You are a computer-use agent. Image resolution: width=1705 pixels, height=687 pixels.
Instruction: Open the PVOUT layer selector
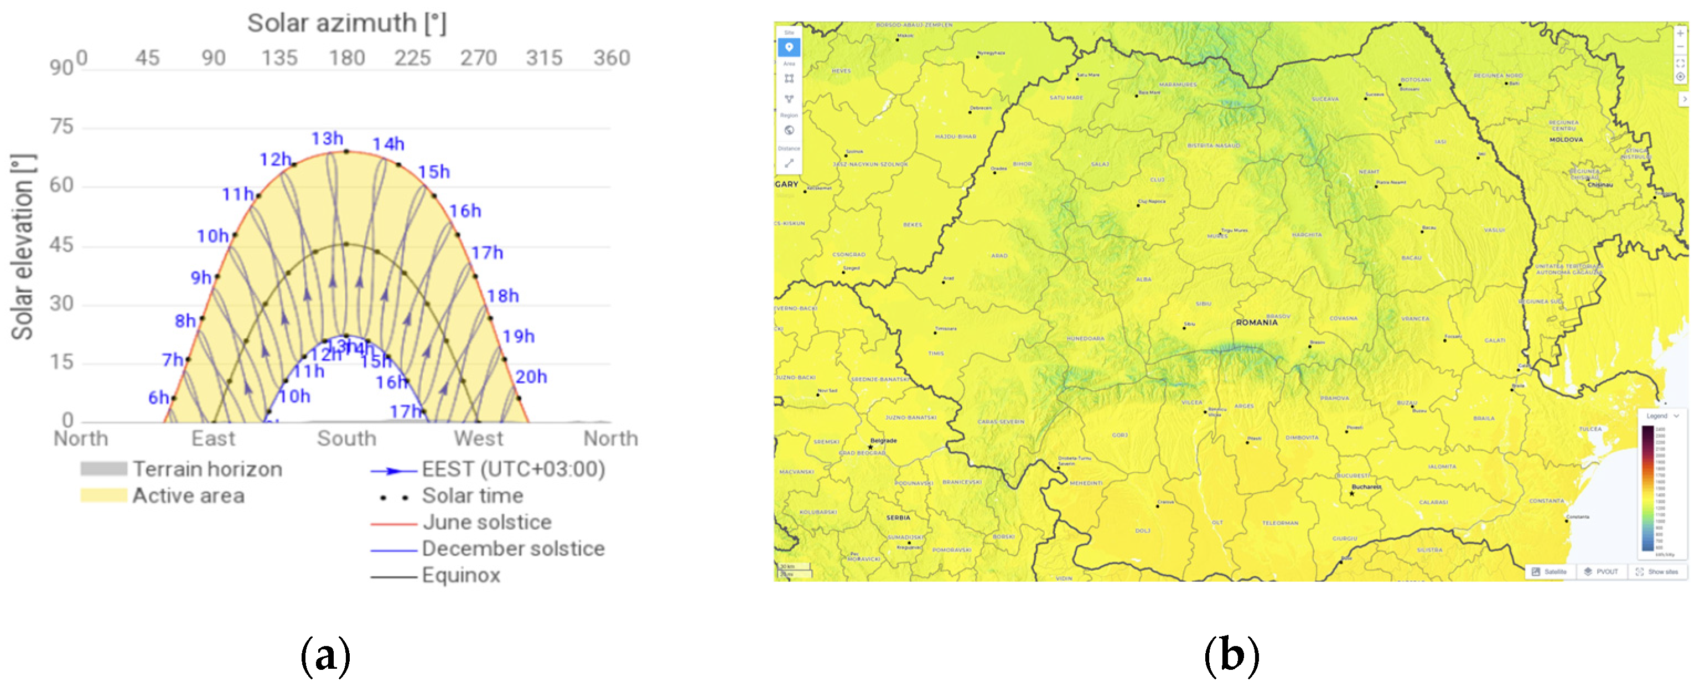(1601, 572)
